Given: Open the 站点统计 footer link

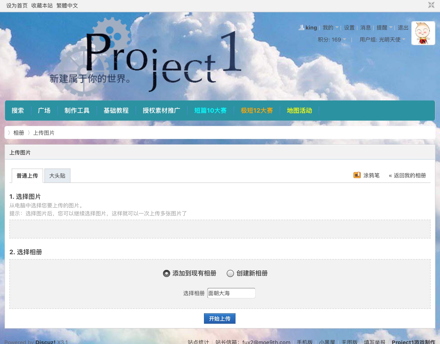Looking at the screenshot, I should (199, 342).
